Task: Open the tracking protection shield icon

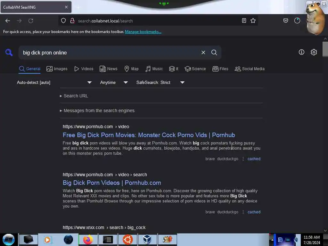Action: pos(63,20)
